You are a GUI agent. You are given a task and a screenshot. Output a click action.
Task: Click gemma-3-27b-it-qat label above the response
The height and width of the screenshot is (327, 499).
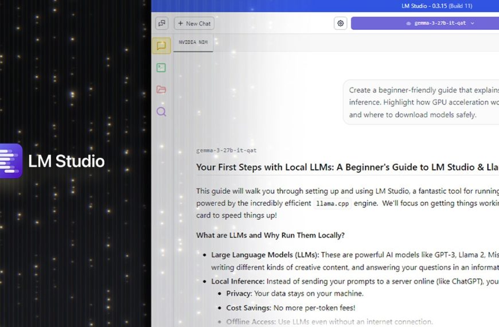pos(226,150)
